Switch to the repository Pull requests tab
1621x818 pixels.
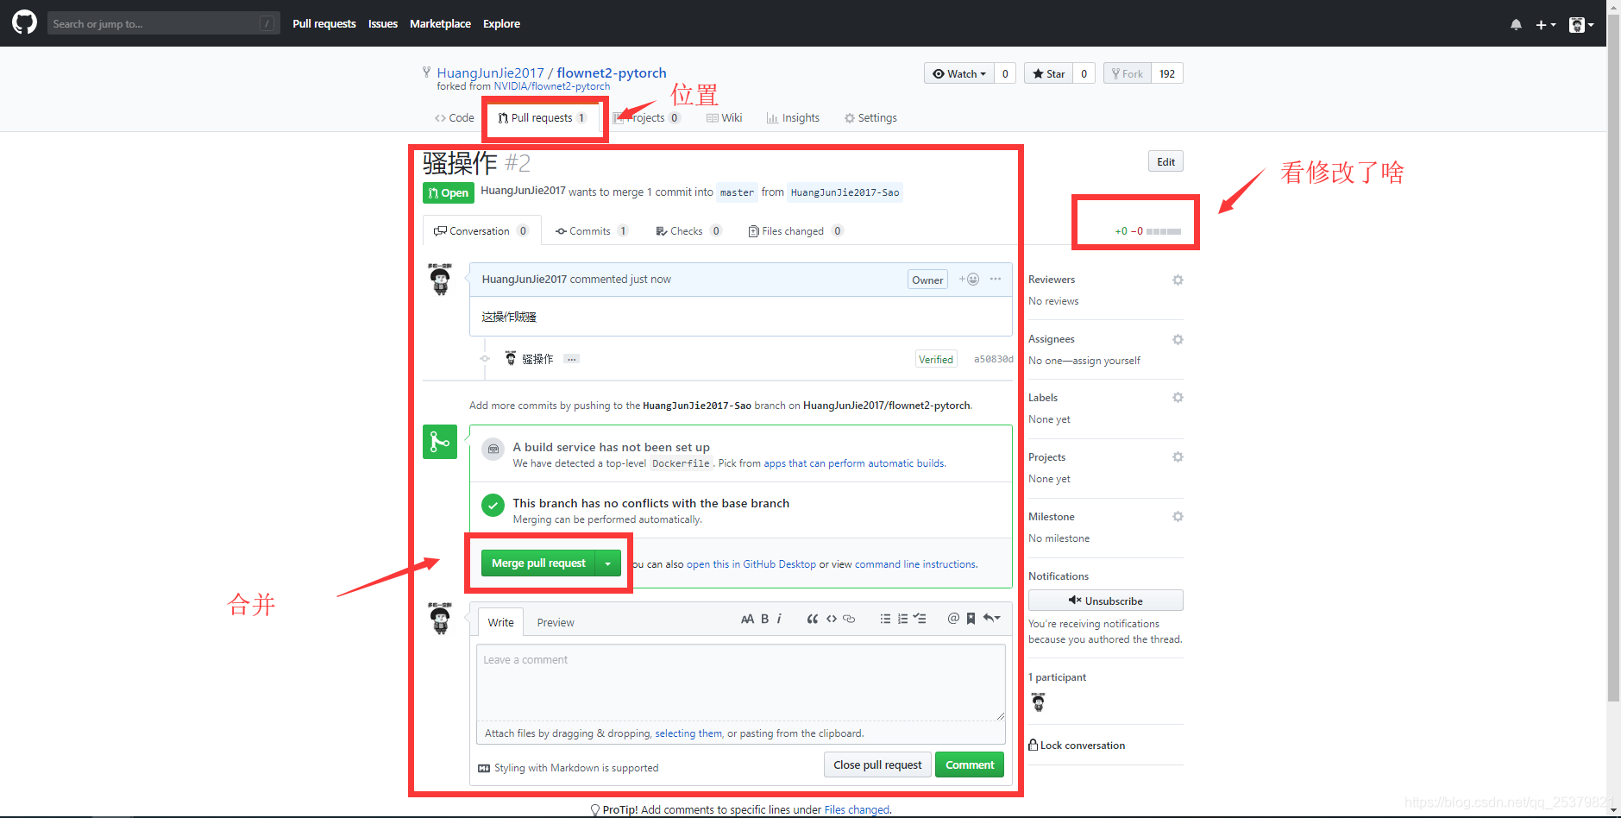543,118
